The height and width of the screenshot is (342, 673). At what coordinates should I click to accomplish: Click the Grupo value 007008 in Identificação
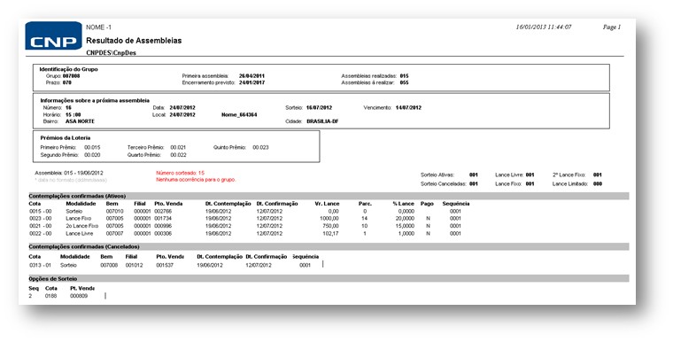71,76
